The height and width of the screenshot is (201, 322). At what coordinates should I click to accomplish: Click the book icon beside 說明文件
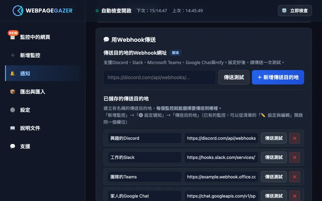point(13,128)
